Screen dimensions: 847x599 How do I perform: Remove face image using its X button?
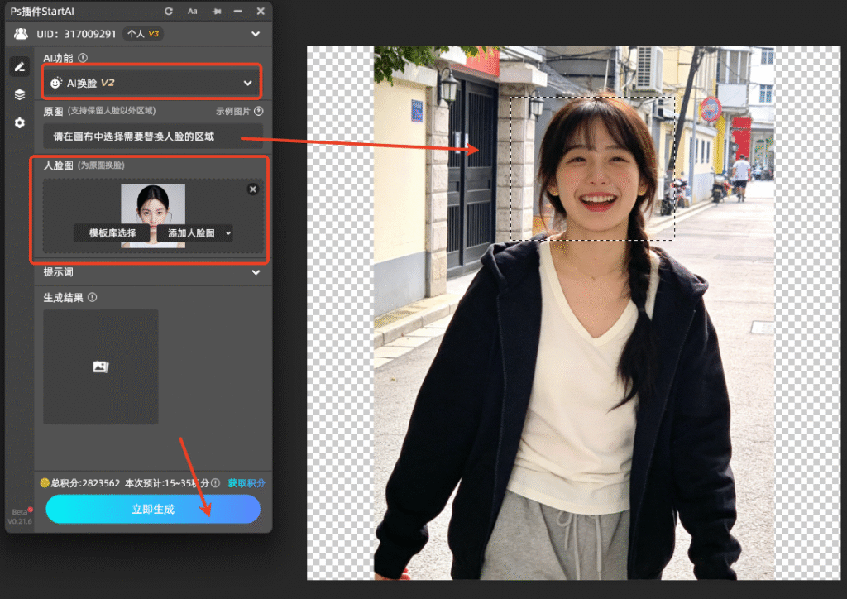pyautogui.click(x=252, y=189)
